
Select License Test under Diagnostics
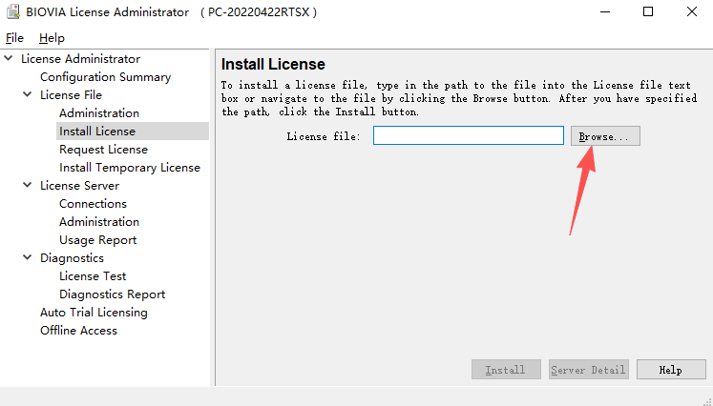pyautogui.click(x=93, y=276)
